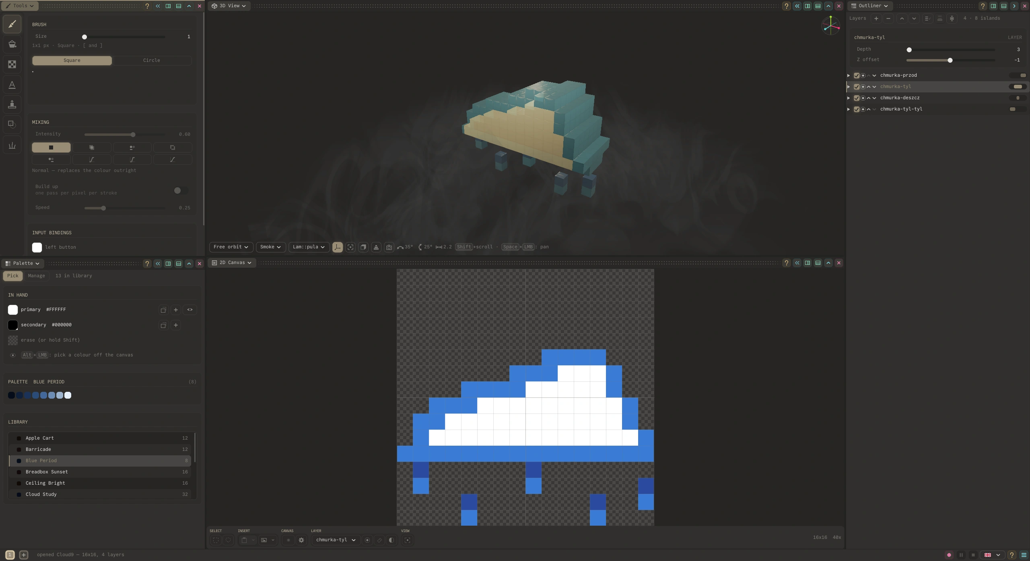The height and width of the screenshot is (561, 1030).
Task: Switch to the Manage tab in Palette
Action: (37, 276)
